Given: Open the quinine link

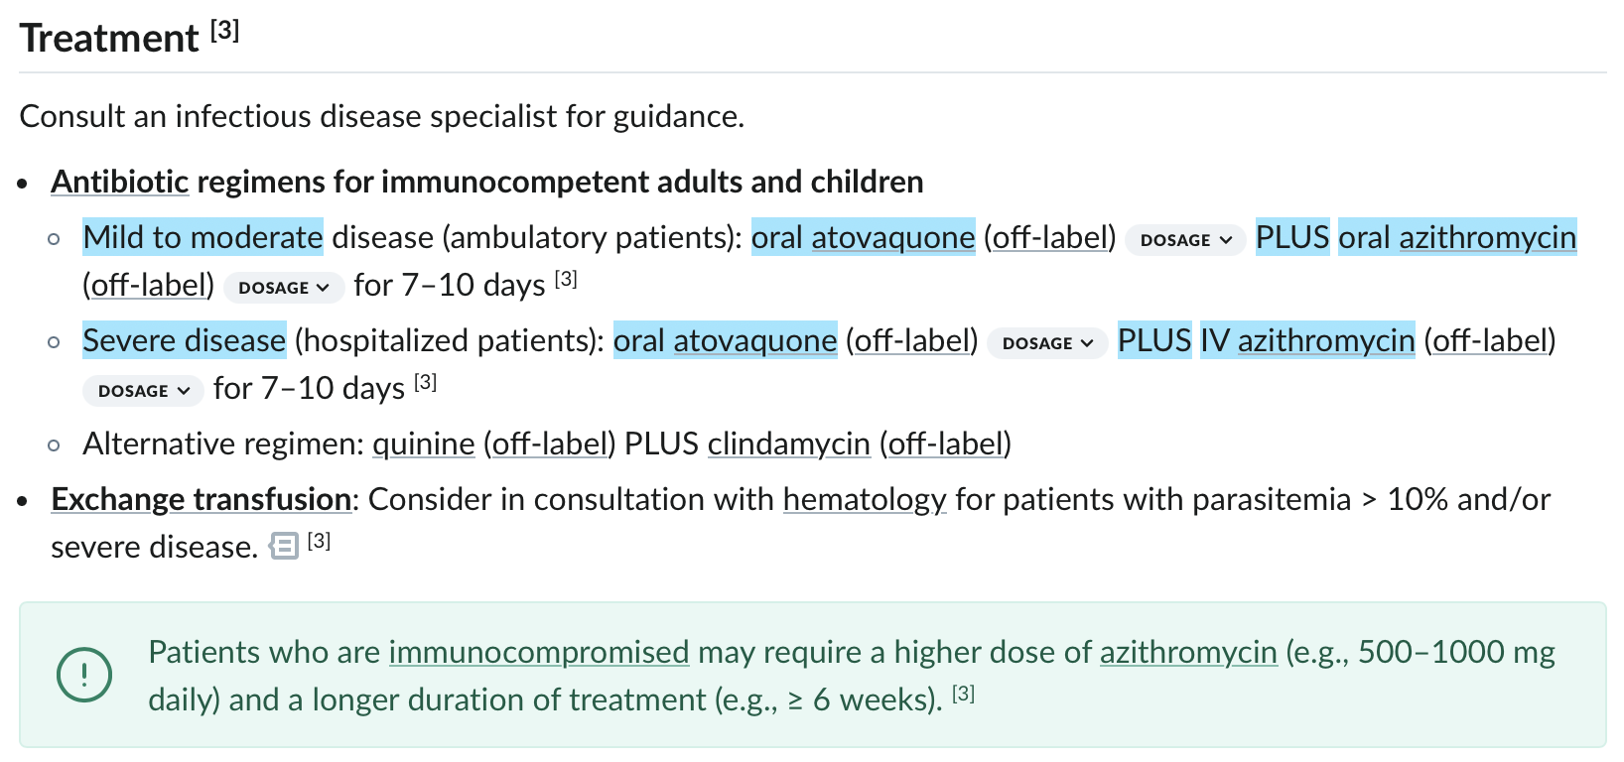Looking at the screenshot, I should pyautogui.click(x=424, y=444).
